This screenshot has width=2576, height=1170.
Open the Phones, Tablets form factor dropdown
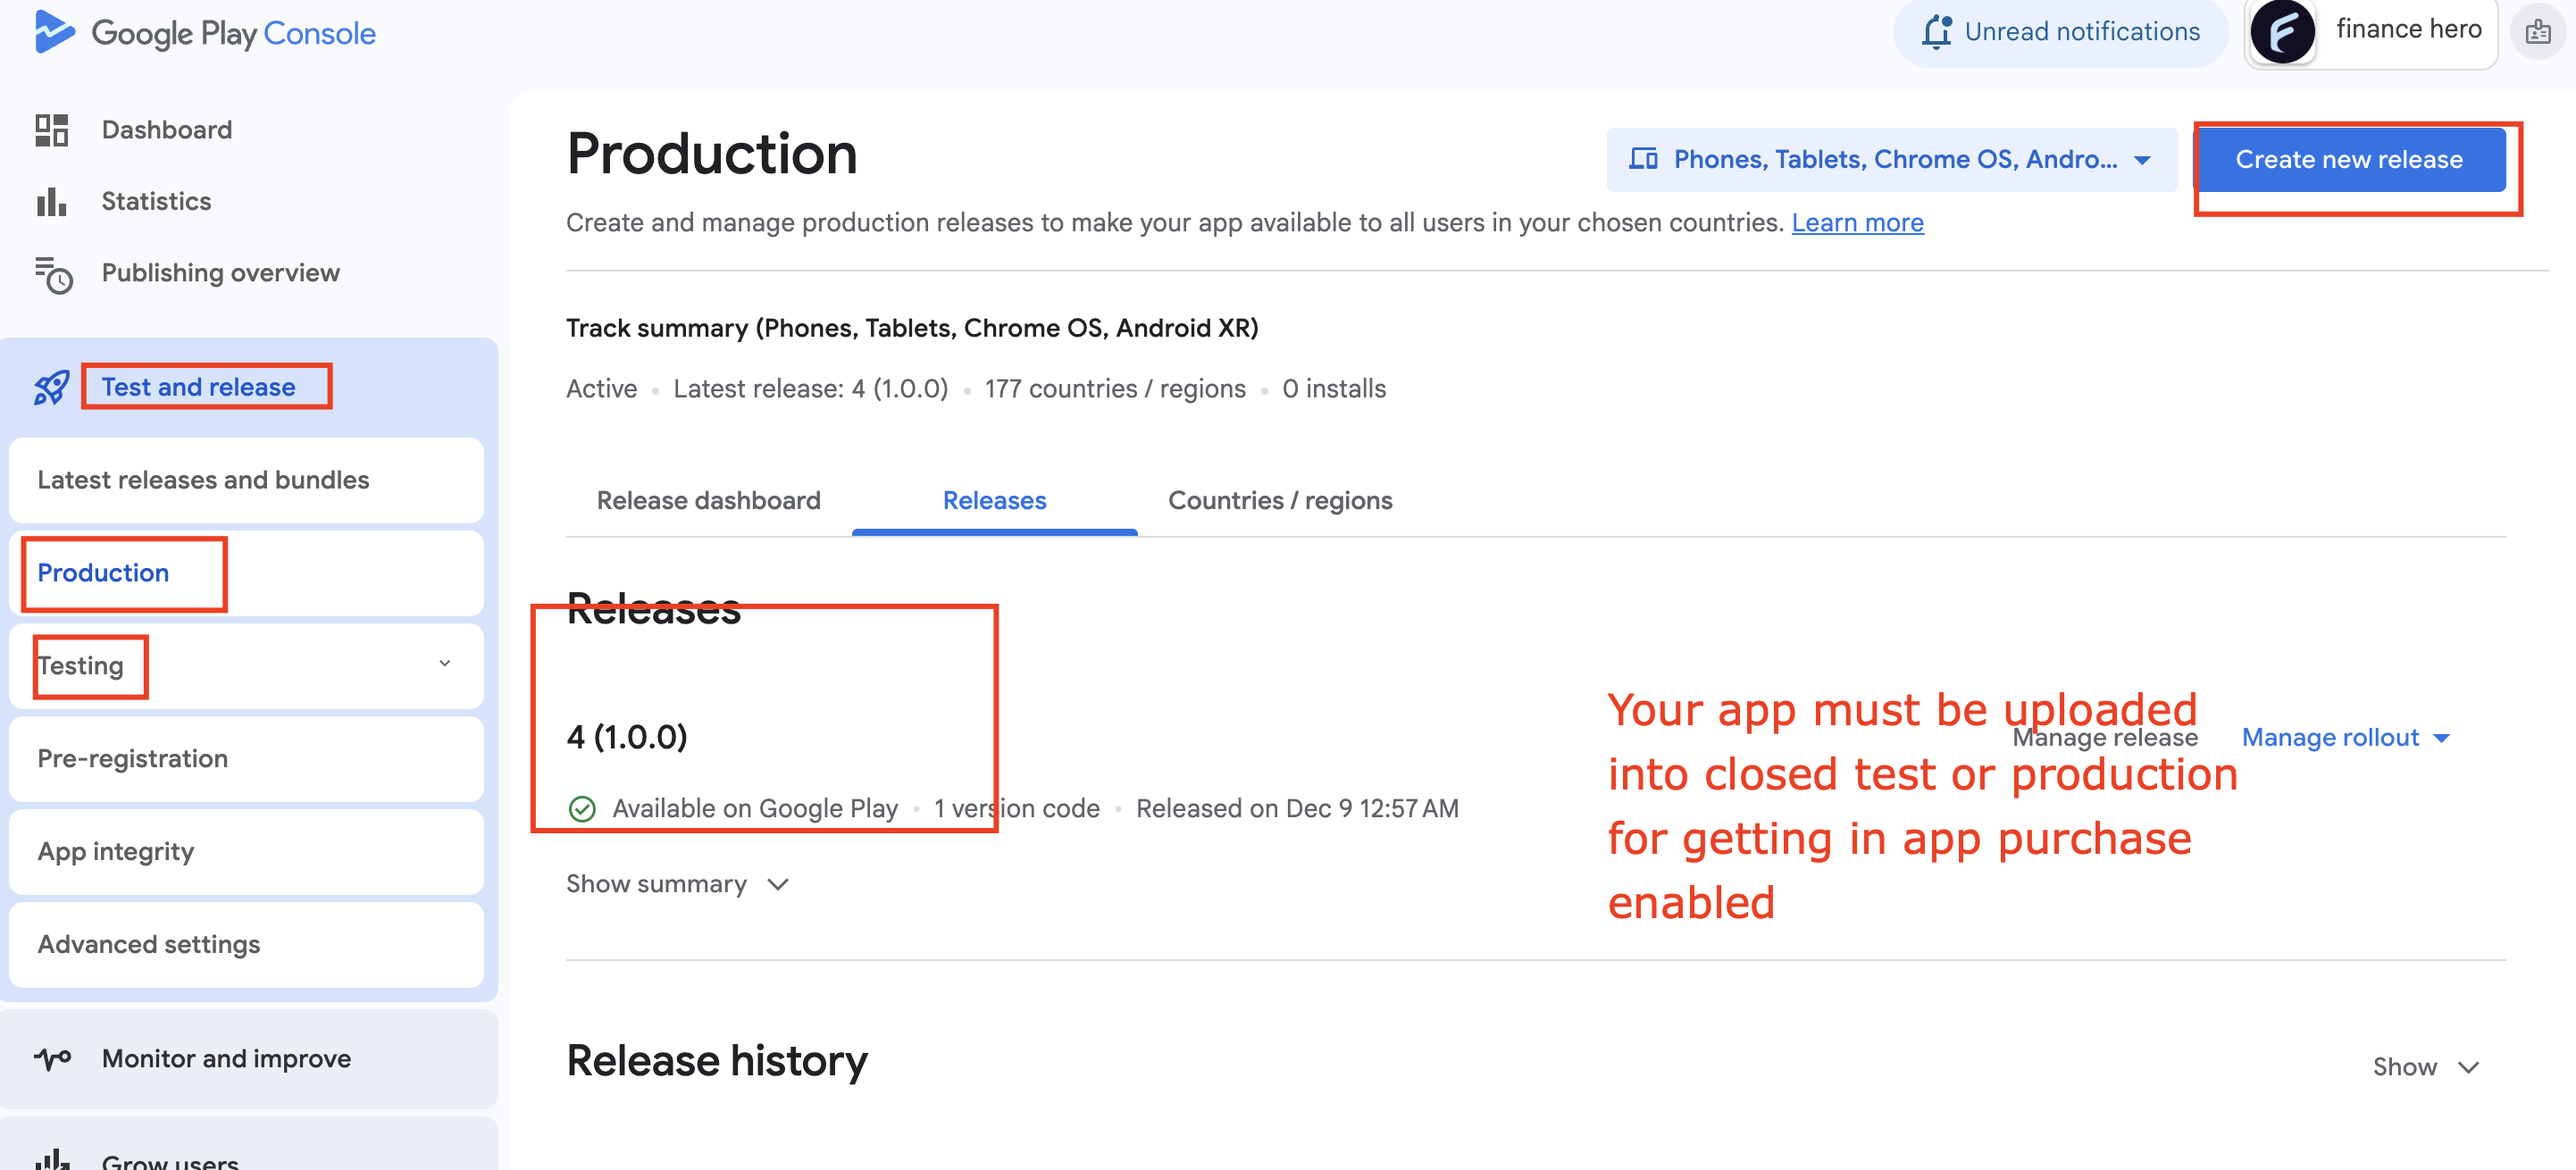1889,159
